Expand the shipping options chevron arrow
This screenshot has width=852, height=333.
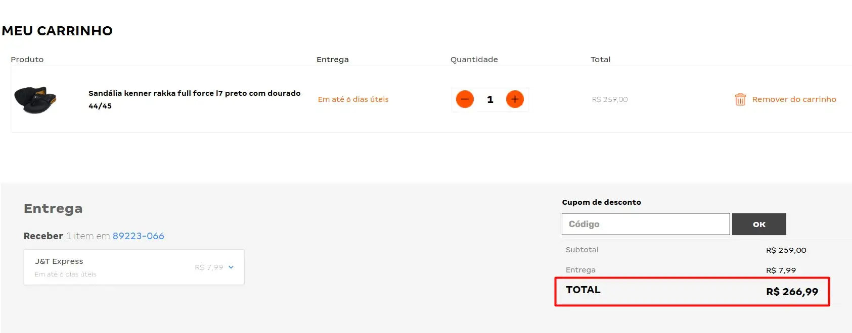(231, 267)
